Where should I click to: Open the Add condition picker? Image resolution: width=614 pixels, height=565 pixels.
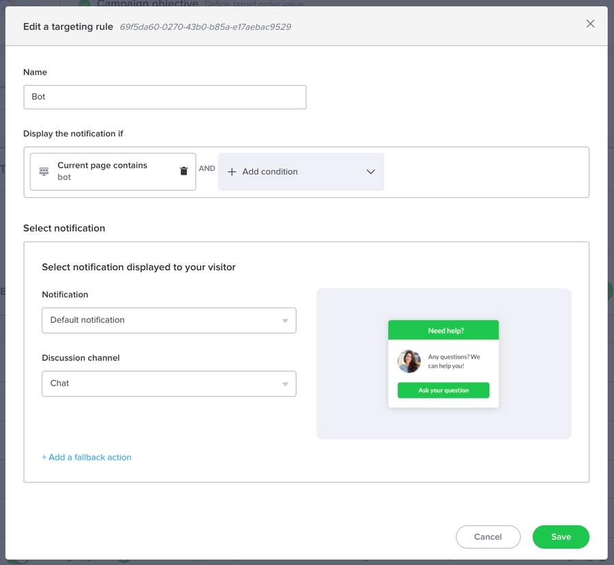point(300,171)
